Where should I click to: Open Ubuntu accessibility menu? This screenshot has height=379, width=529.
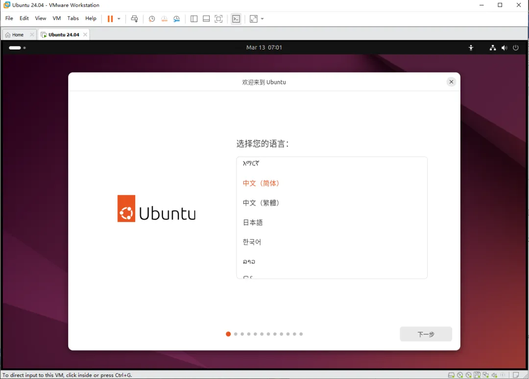(x=471, y=48)
